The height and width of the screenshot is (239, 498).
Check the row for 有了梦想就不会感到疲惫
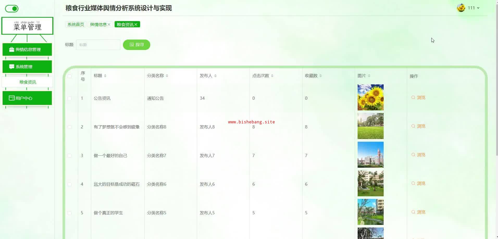coord(70,127)
